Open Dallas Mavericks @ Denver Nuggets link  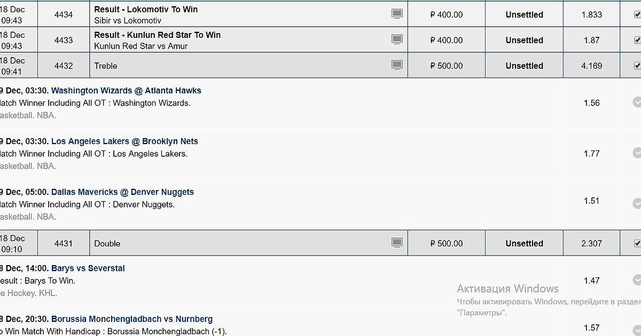122,192
